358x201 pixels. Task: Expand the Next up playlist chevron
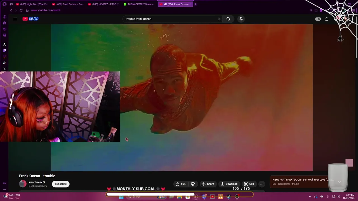(339, 182)
